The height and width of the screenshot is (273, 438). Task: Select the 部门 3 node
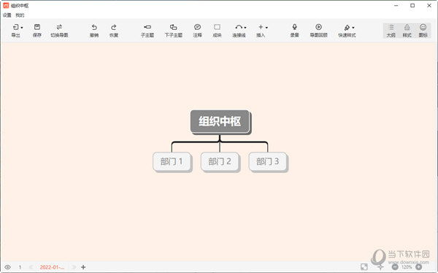coord(268,161)
